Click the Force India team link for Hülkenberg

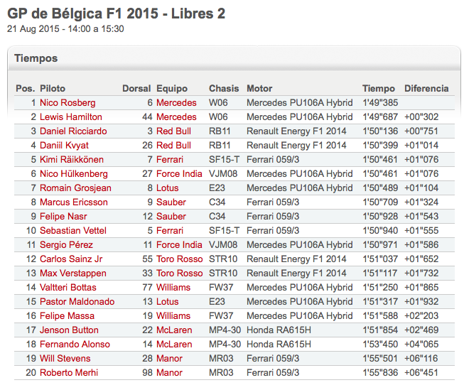(179, 174)
